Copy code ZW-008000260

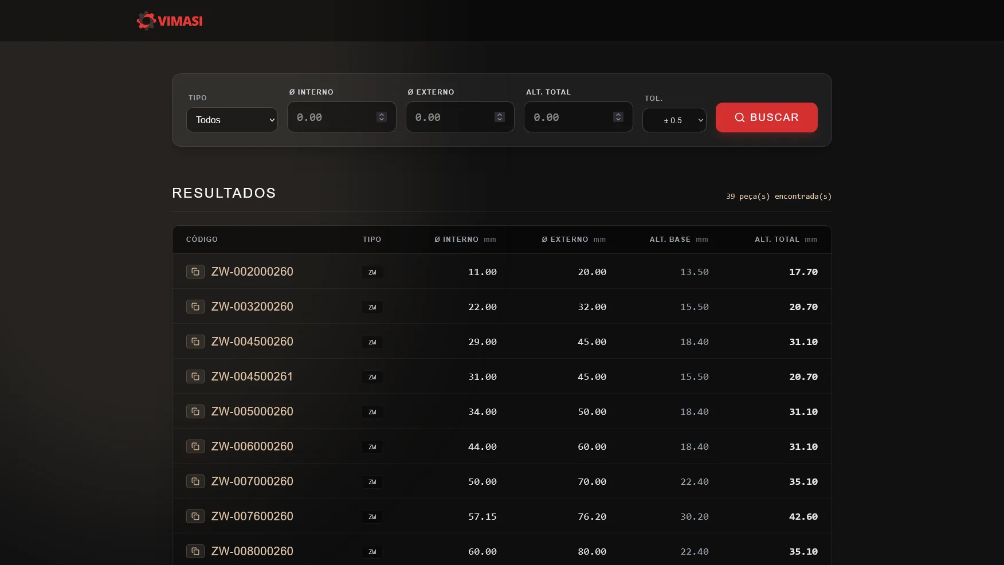pyautogui.click(x=195, y=551)
